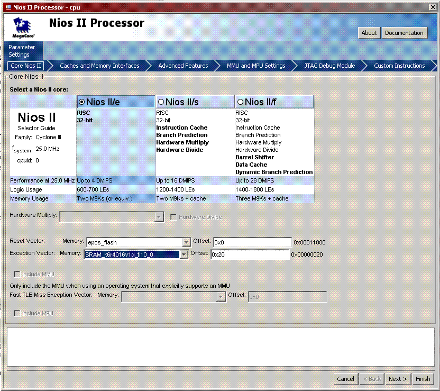Click the Documentation button
Image resolution: width=440 pixels, height=391 pixels.
[x=404, y=33]
